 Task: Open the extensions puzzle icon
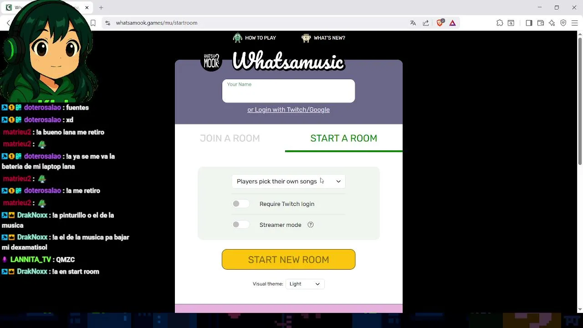point(500,23)
